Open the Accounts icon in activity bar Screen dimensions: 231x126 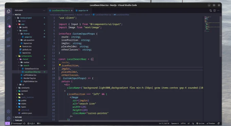[x=8, y=111]
